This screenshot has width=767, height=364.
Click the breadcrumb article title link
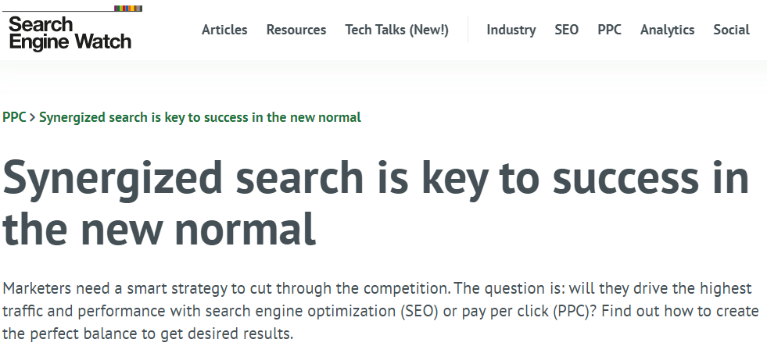(200, 117)
